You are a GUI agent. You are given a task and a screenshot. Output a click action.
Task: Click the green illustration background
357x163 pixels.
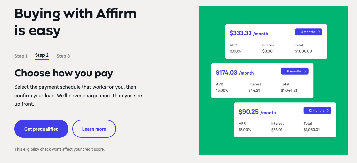274,147
